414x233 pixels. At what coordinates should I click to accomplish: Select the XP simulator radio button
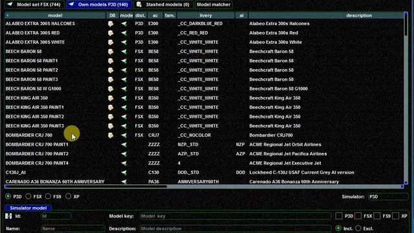coord(68,196)
